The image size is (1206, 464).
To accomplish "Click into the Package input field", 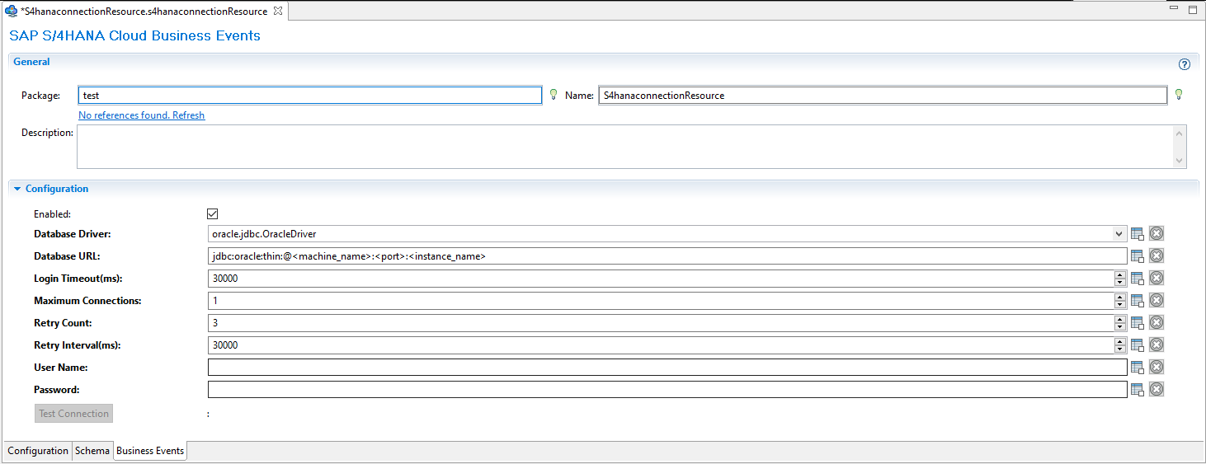I will (x=309, y=96).
